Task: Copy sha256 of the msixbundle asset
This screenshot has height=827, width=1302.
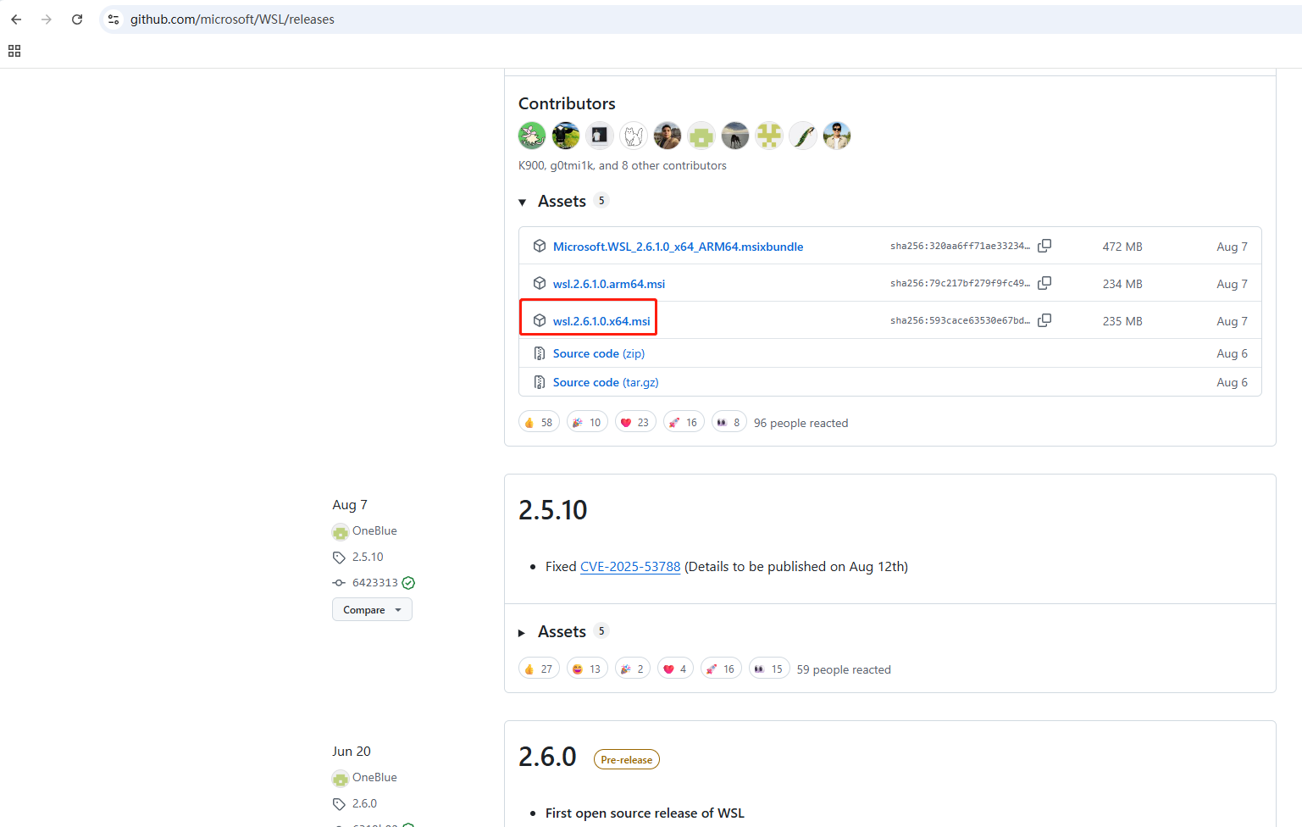Action: pyautogui.click(x=1044, y=246)
